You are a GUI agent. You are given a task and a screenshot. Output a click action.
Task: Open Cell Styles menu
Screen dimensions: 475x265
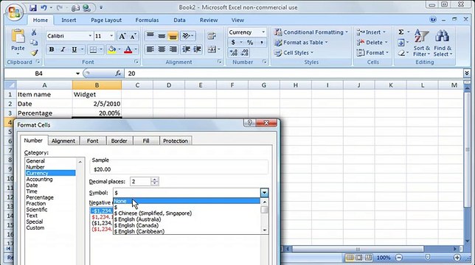pyautogui.click(x=294, y=53)
